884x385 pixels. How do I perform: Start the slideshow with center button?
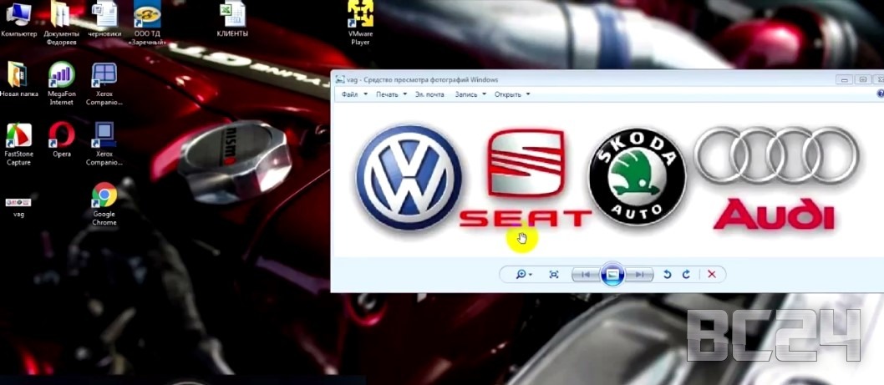612,275
